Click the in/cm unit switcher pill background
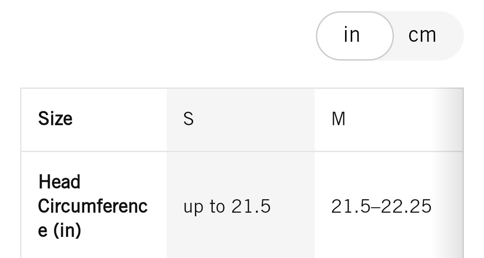 pyautogui.click(x=390, y=36)
